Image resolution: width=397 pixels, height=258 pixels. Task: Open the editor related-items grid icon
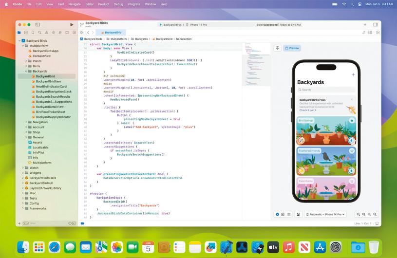(x=82, y=32)
